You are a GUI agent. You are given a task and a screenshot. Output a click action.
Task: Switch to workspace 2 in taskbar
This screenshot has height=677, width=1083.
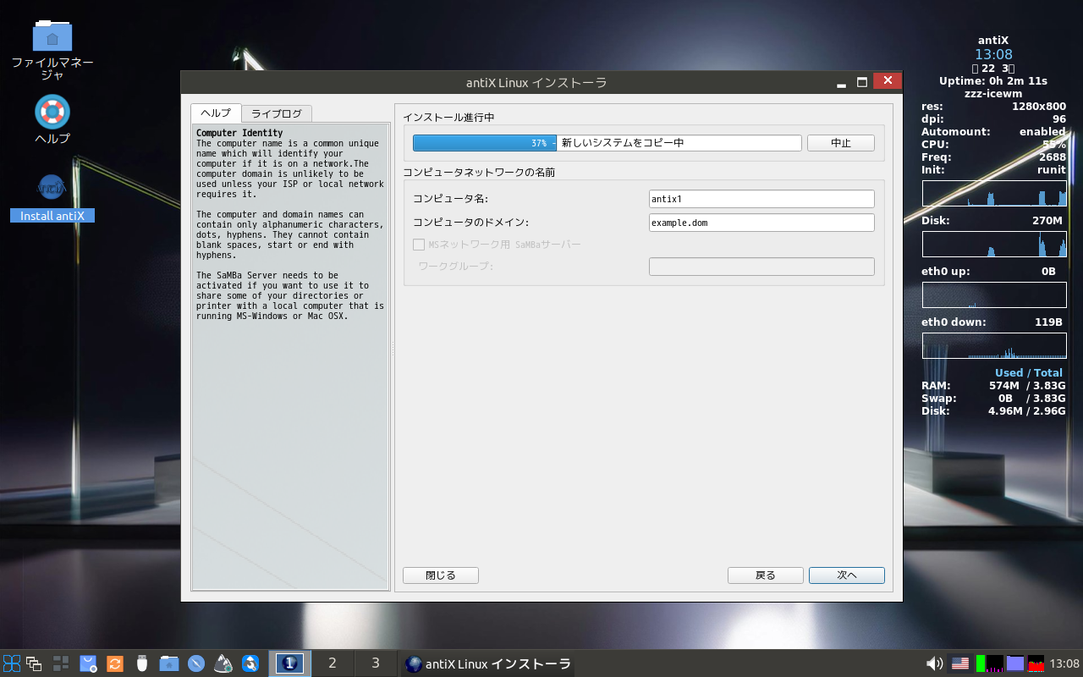point(332,663)
